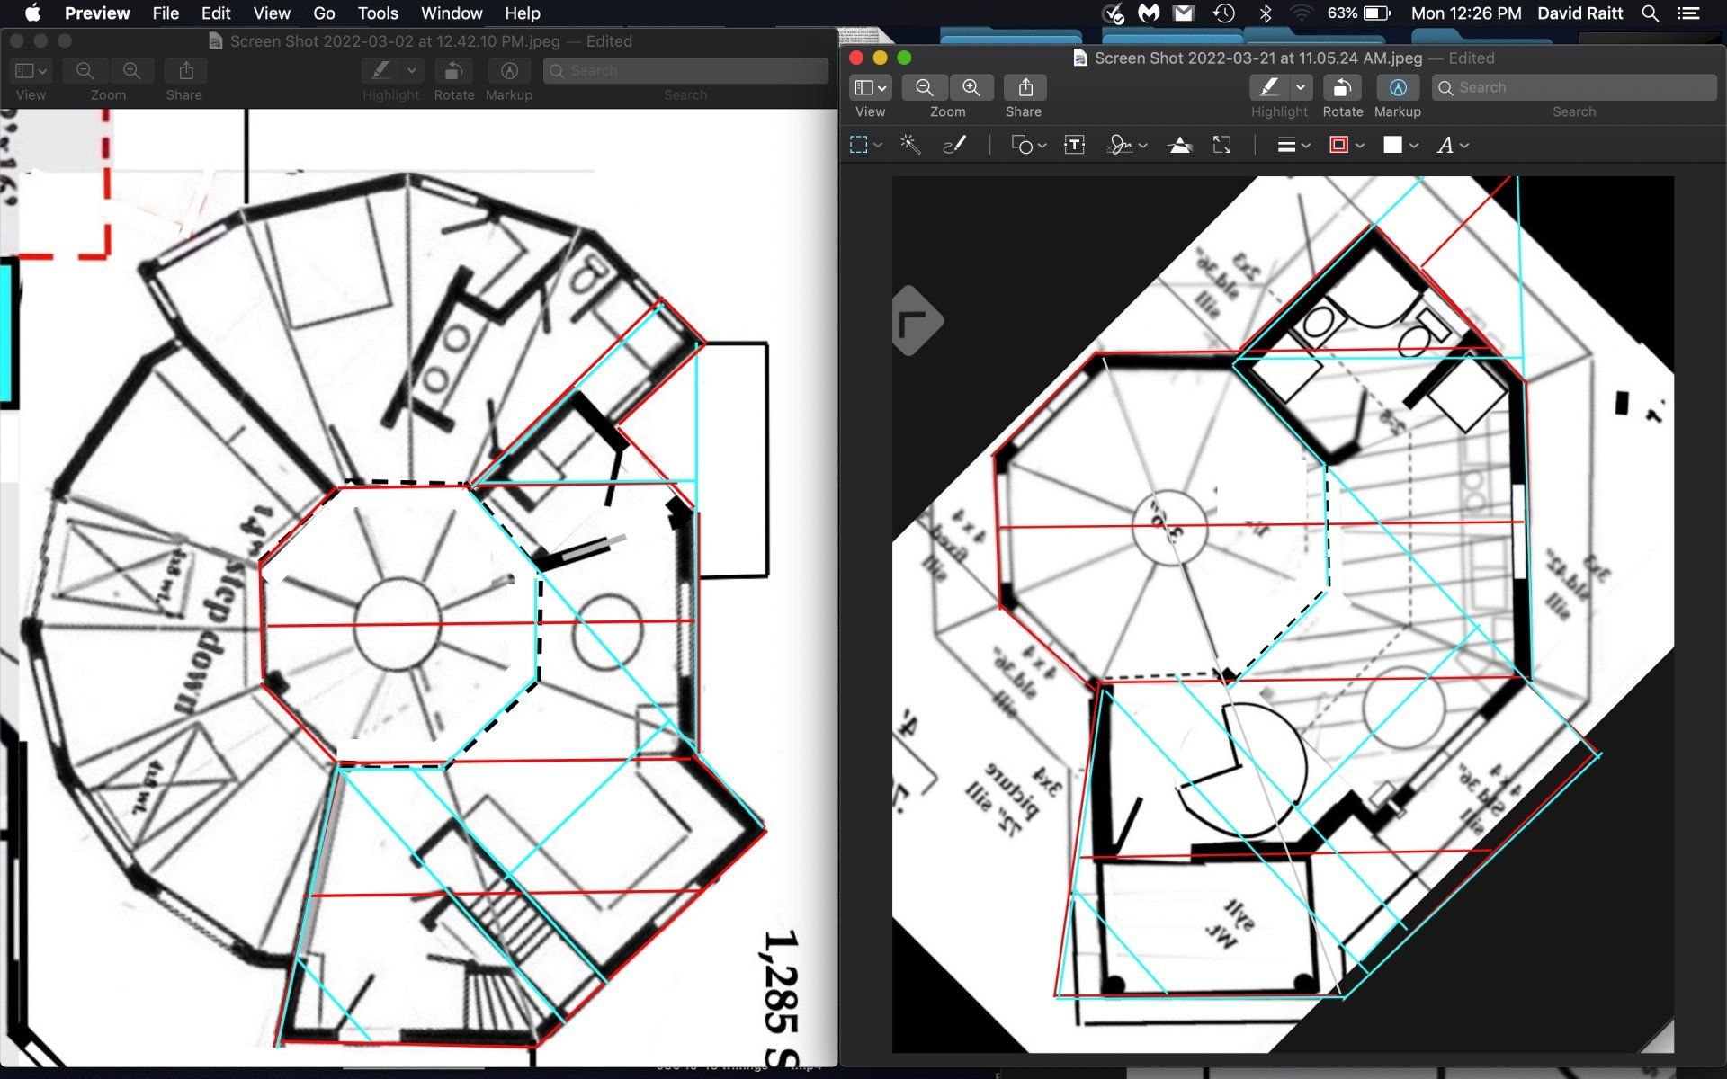The image size is (1727, 1079).
Task: Click the Search field in right window
Action: pos(1574,87)
